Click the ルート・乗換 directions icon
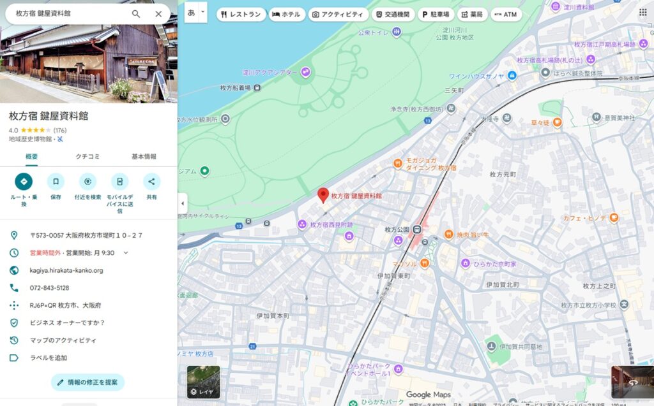This screenshot has width=654, height=406. (24, 182)
